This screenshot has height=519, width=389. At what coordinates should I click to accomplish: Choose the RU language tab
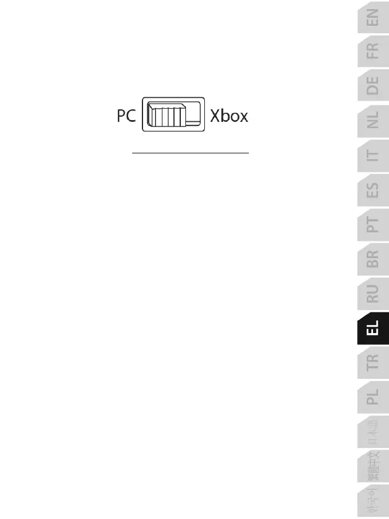tap(373, 294)
